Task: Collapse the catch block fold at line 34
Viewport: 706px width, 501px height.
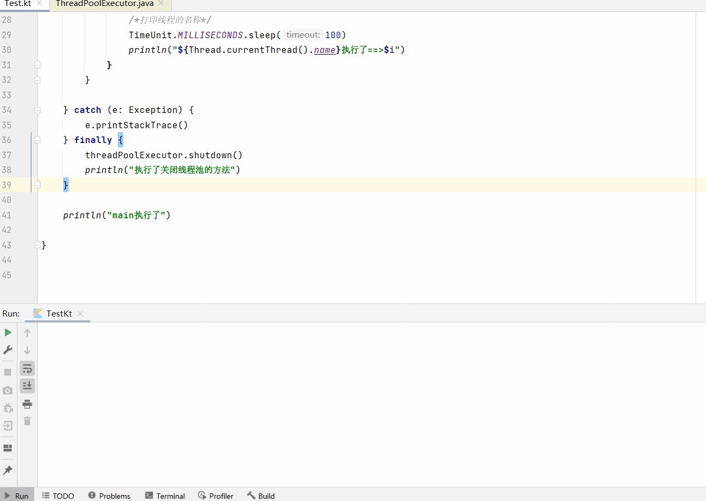Action: (x=38, y=110)
